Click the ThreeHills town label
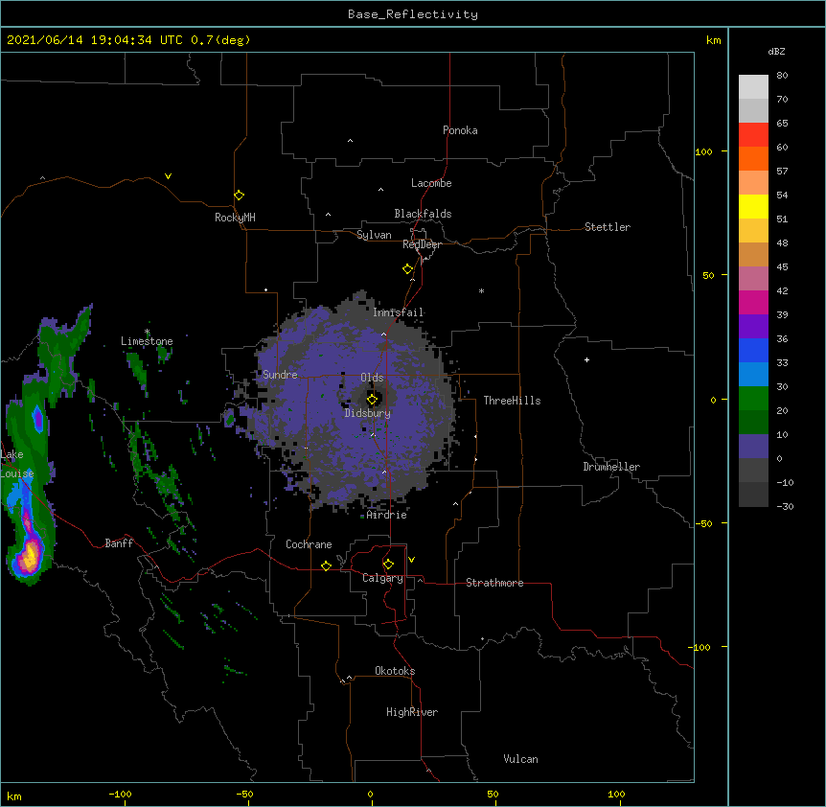The image size is (826, 807). coord(512,401)
